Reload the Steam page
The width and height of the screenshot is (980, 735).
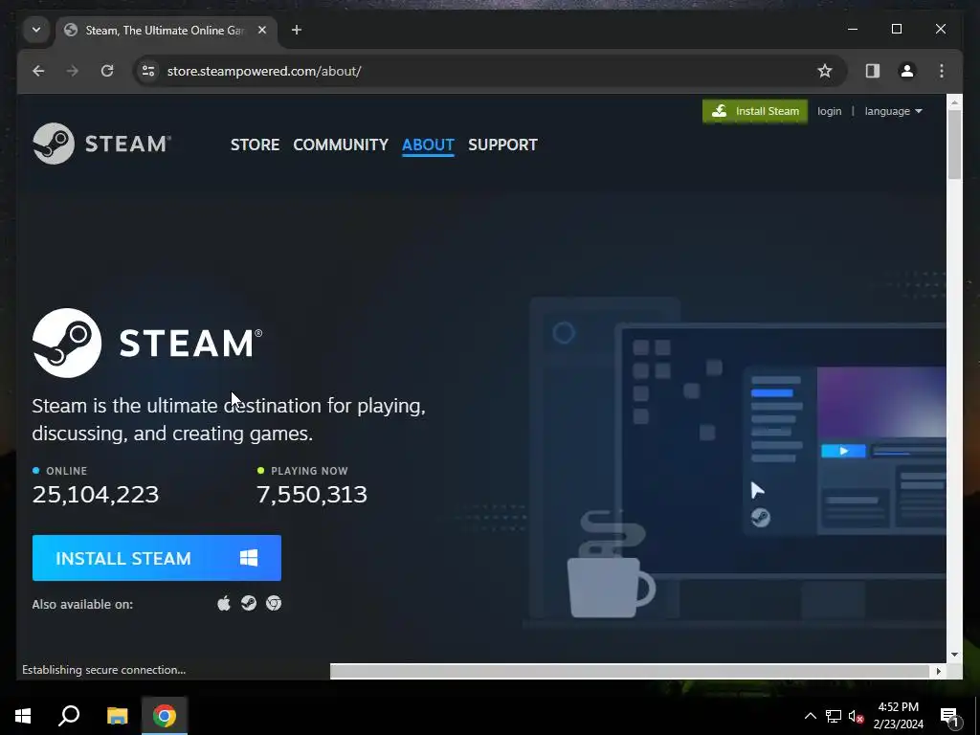click(x=107, y=71)
